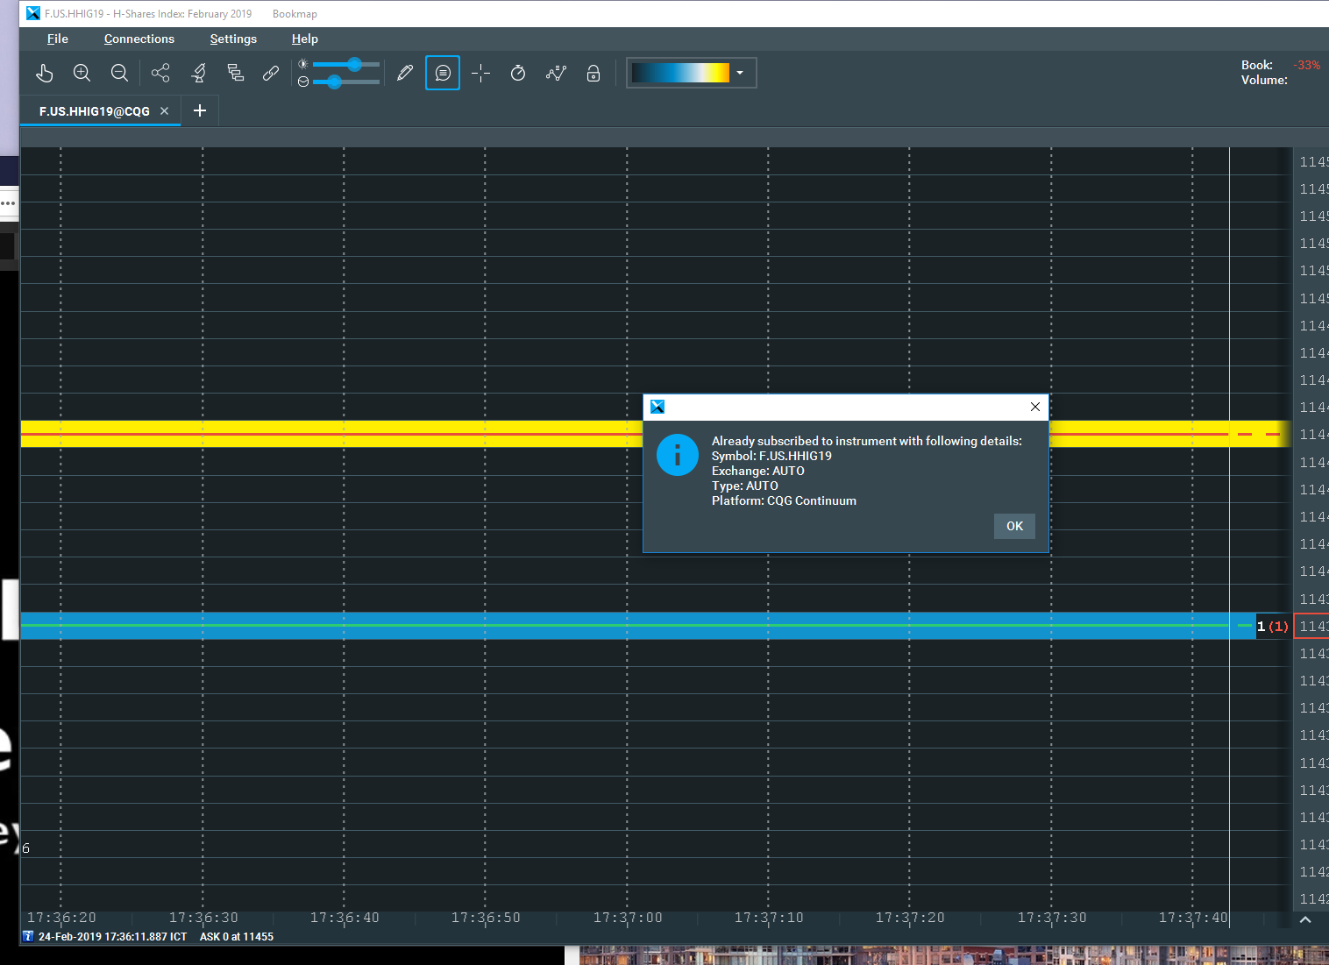Zoom out on the heatmap chart
Screen dimensions: 1329x965
click(119, 73)
